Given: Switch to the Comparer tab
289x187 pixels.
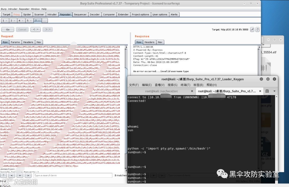Looking at the screenshot, I should click(x=109, y=14).
